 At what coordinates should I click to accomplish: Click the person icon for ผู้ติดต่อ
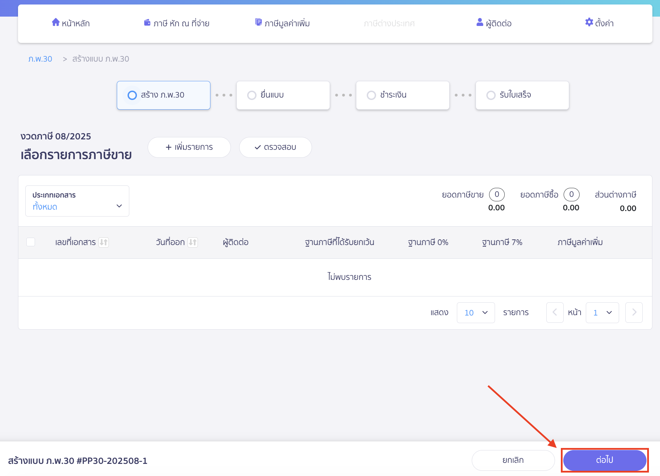(480, 22)
